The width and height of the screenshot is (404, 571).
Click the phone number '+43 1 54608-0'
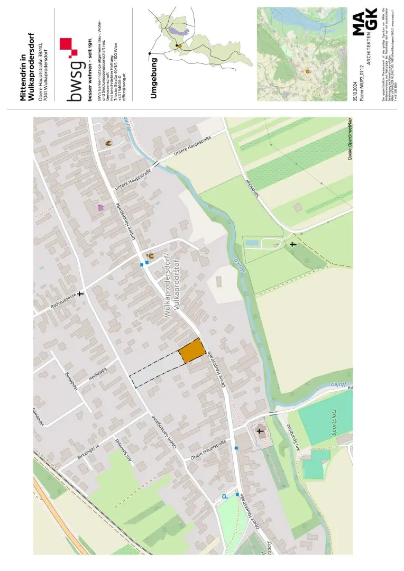tap(120, 89)
